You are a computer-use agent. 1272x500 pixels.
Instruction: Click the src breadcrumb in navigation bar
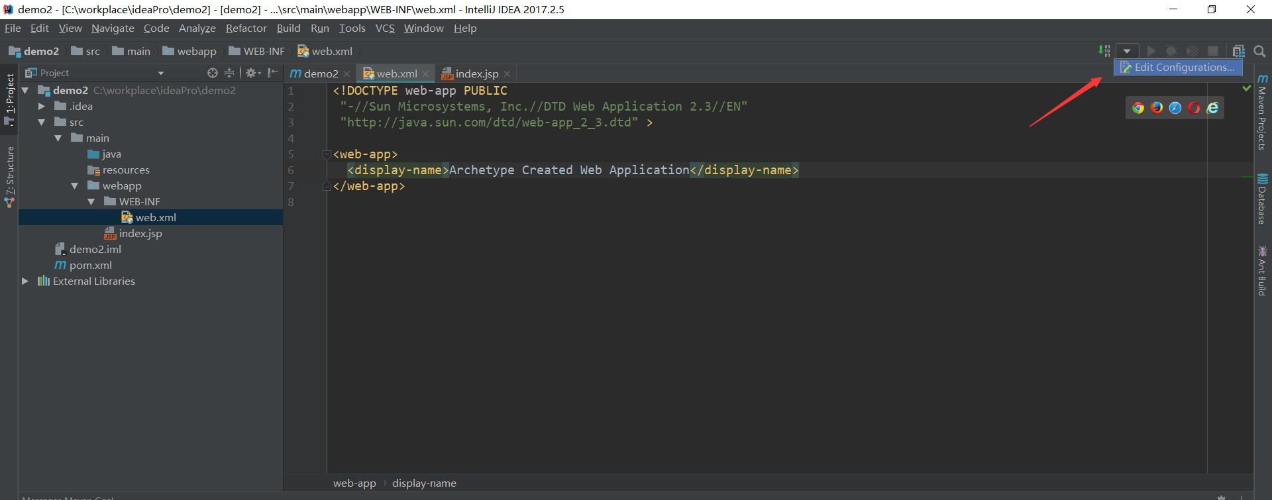click(x=85, y=51)
